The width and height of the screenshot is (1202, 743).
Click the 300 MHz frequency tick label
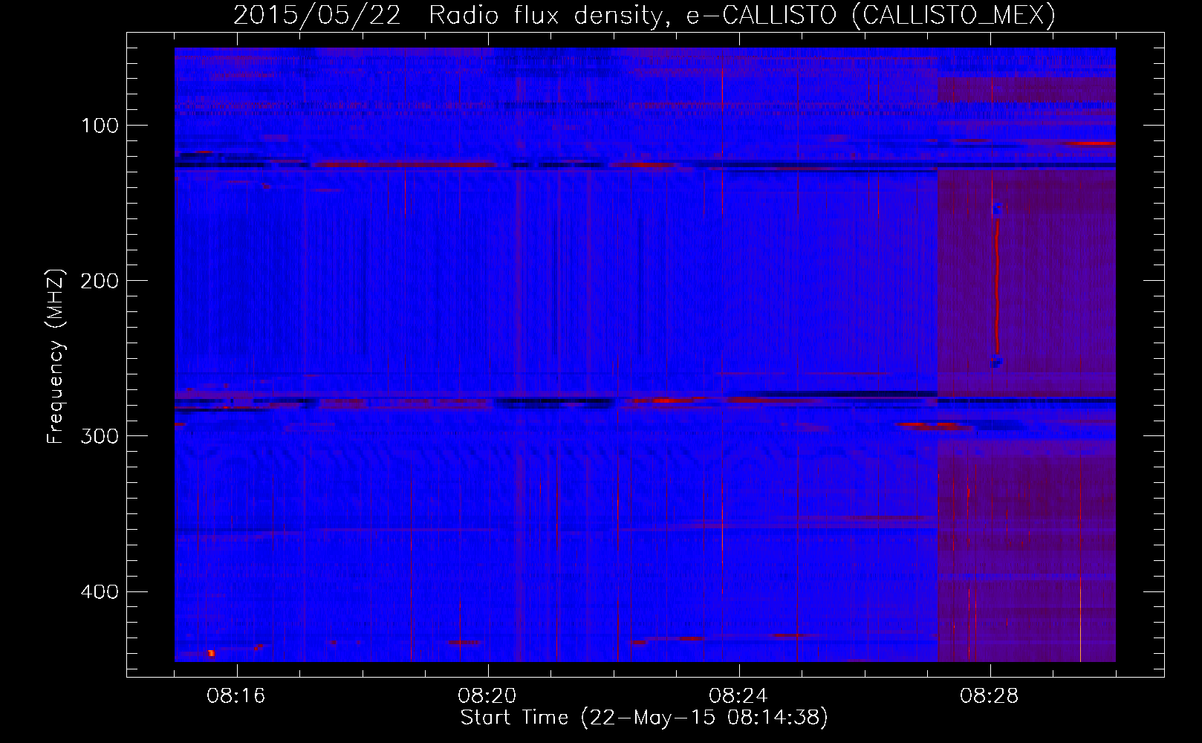pyautogui.click(x=100, y=435)
